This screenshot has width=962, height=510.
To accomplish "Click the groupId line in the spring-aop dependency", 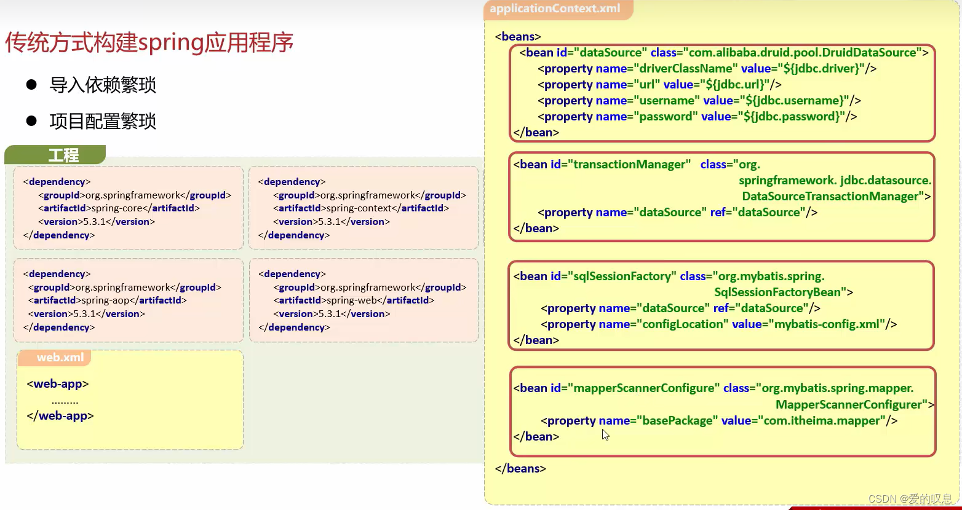I will 124,287.
